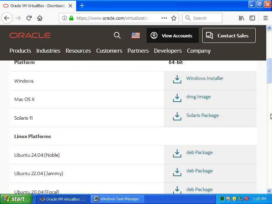Open a new tab with the plus icon
Viewport: 272px width, 204px height.
(82, 6)
